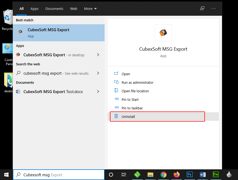This screenshot has height=180, width=238.
Task: Expand the More filter dropdown
Action: click(90, 9)
